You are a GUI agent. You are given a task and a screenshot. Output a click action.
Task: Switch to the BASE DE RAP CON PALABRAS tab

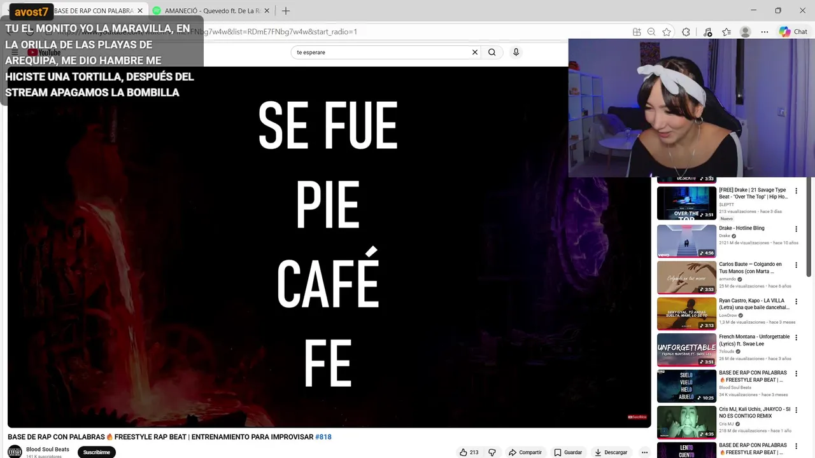coord(94,11)
